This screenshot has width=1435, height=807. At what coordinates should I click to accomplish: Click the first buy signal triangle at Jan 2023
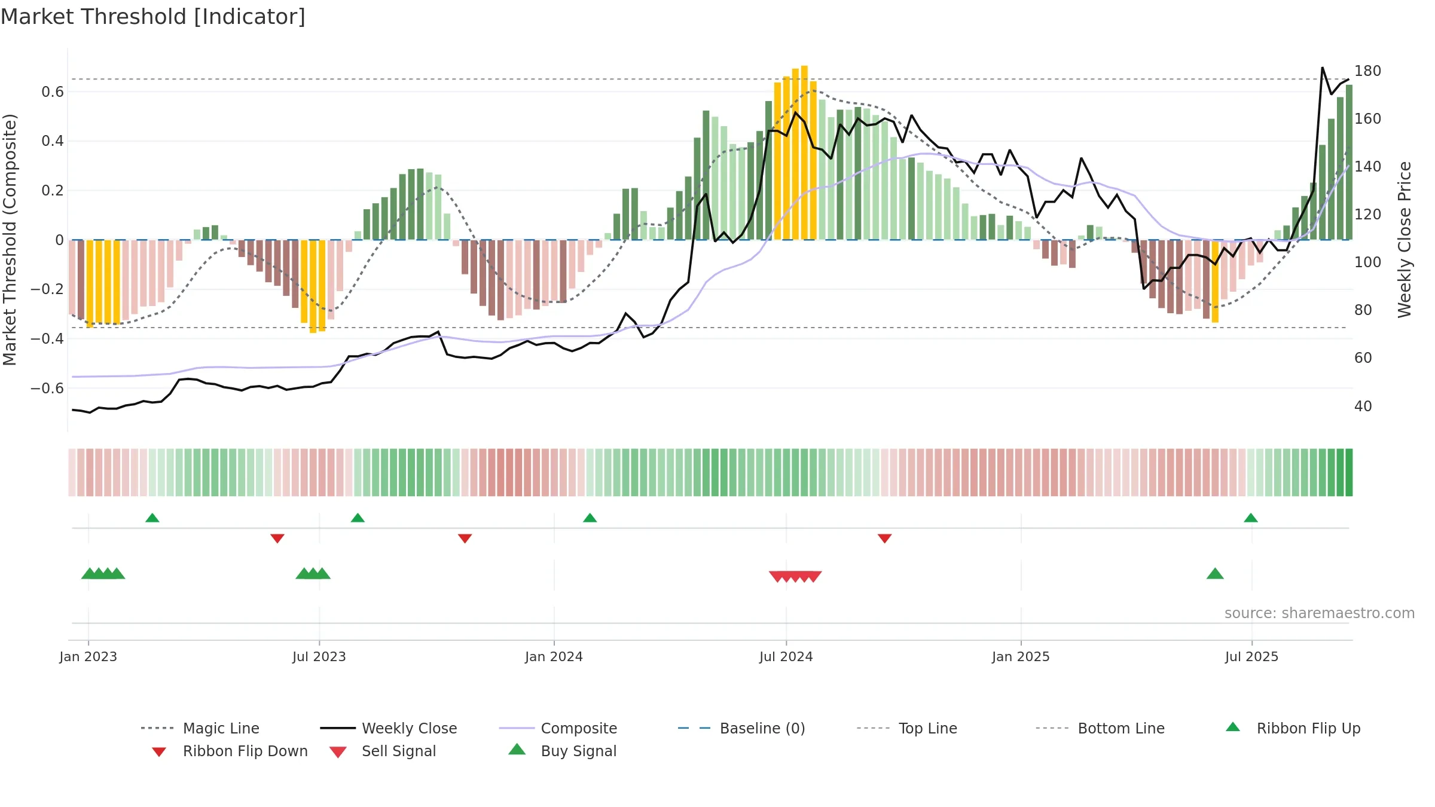point(90,573)
